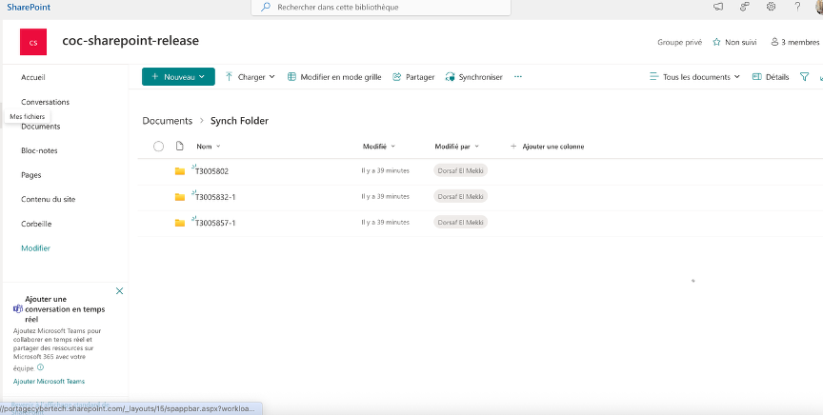823x415 pixels.
Task: Open the Modifié column sort dropdown
Action: coord(378,147)
